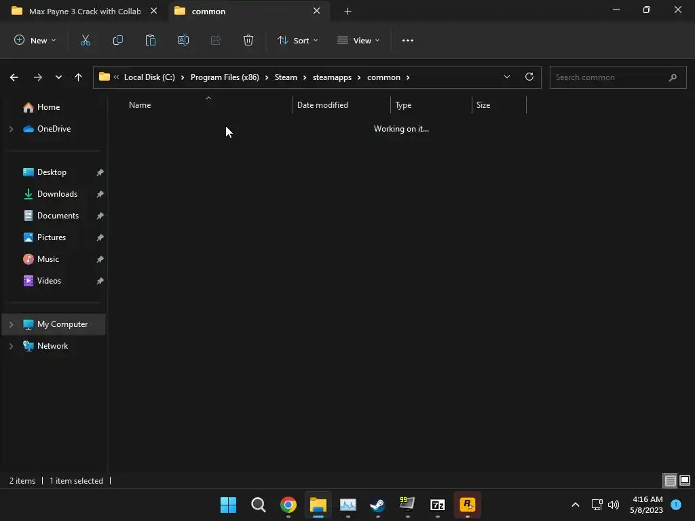Open the clock and date flyout

click(646, 505)
